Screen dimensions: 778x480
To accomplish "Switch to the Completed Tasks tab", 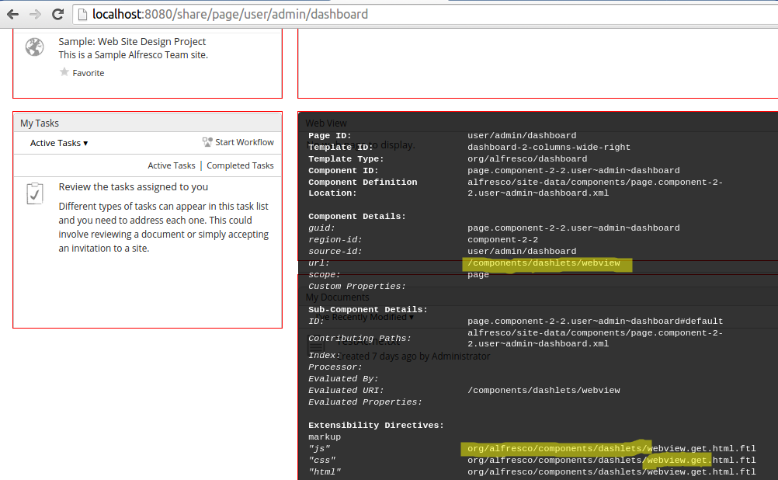I will pos(240,165).
